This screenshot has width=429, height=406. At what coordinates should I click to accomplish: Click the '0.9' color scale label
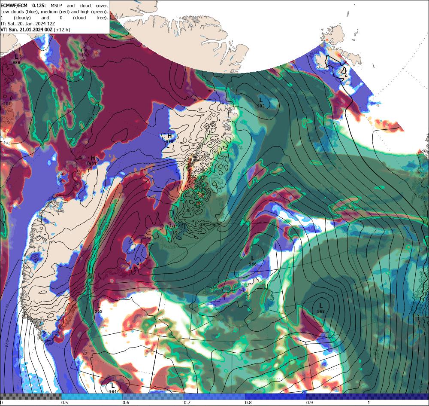click(310, 403)
